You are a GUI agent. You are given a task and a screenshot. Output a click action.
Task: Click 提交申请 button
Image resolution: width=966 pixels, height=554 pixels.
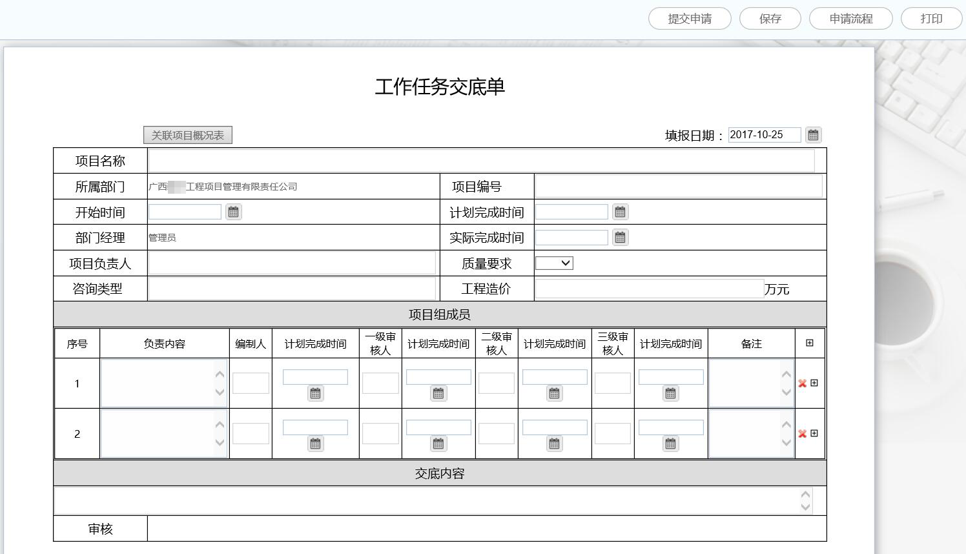(x=690, y=19)
